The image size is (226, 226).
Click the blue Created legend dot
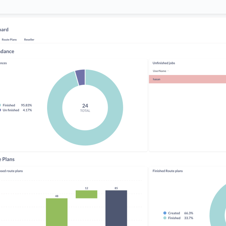point(165,213)
